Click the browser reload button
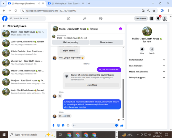This screenshot has height=138, width=172. point(16,11)
